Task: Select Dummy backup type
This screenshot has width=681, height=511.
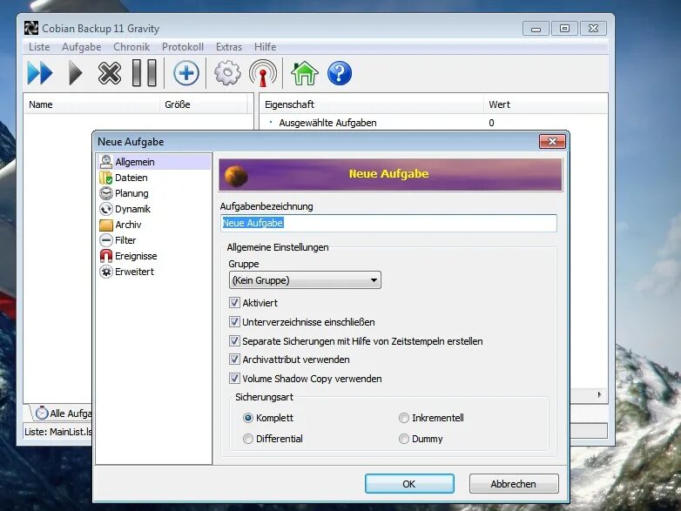Action: (x=404, y=439)
